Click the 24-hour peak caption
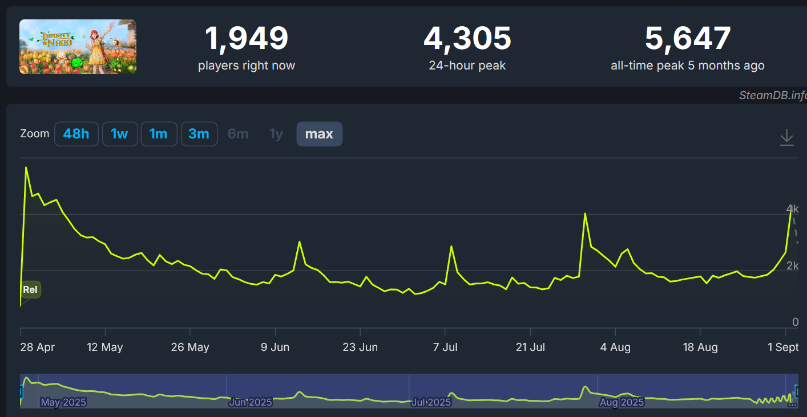This screenshot has height=417, width=807. (467, 66)
